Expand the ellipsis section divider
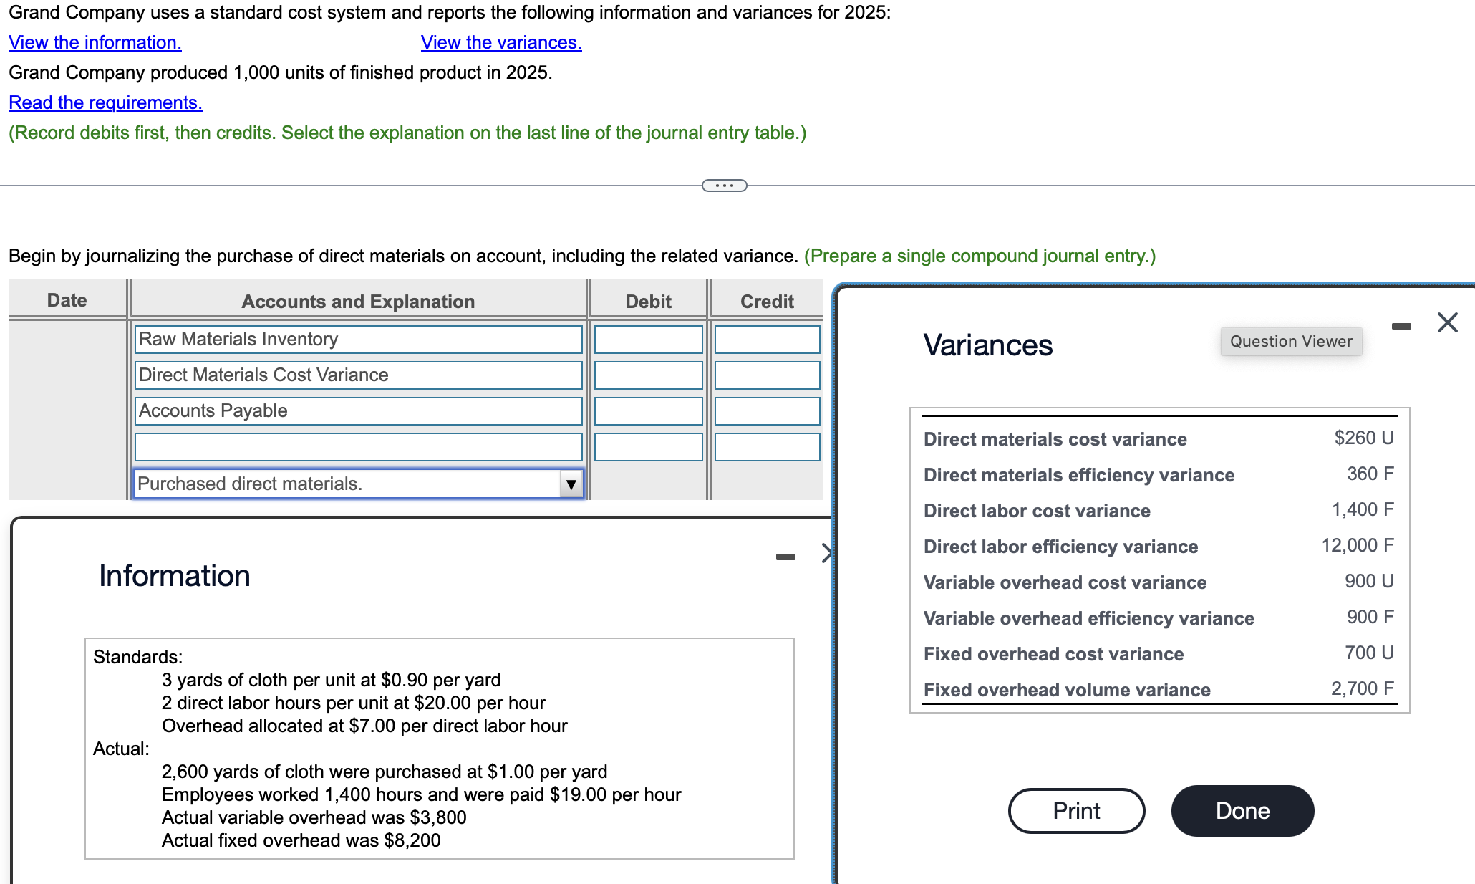The image size is (1475, 884). click(723, 186)
